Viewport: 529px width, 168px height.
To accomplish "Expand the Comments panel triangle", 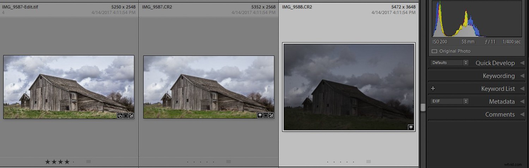I will click(522, 114).
